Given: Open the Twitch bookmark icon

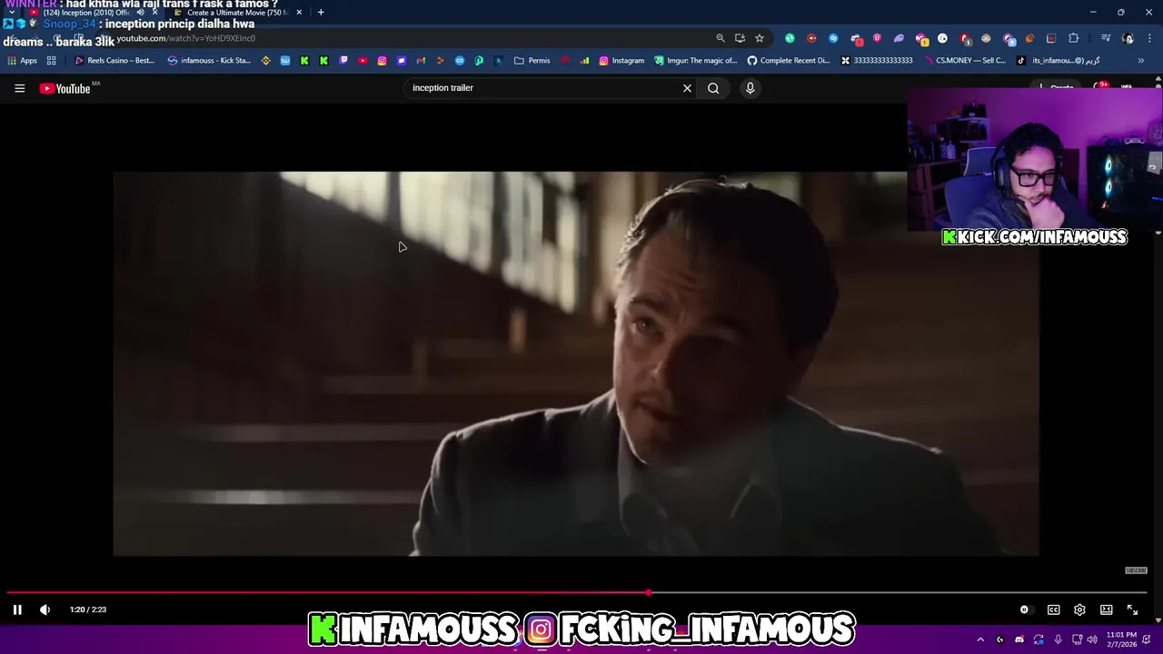Looking at the screenshot, I should tap(343, 61).
